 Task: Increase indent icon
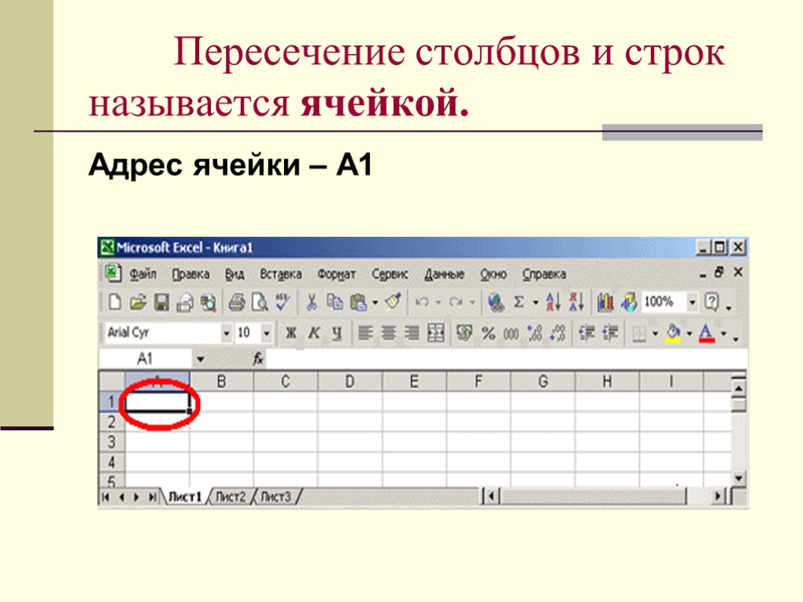click(x=609, y=333)
